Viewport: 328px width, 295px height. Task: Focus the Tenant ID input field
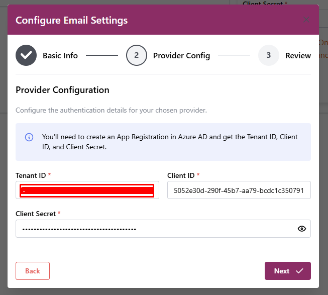click(87, 190)
